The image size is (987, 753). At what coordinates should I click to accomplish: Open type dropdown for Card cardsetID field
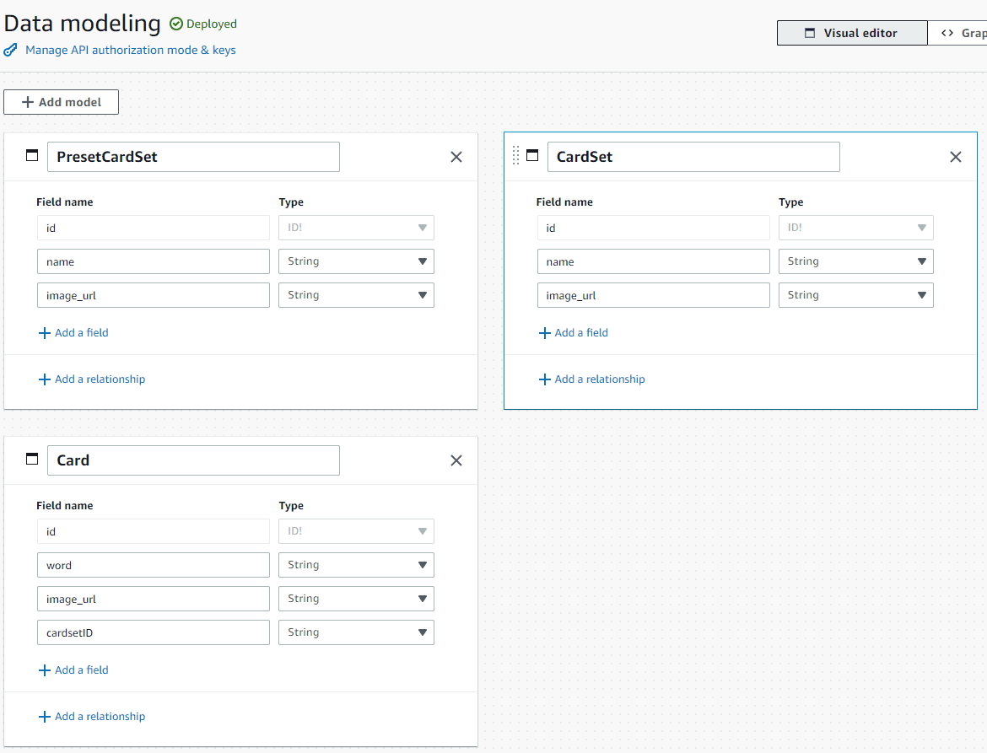point(356,632)
